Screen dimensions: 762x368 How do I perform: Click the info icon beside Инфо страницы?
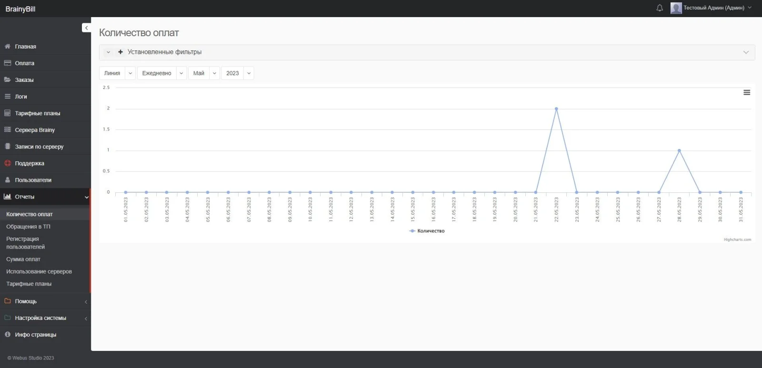(x=8, y=335)
